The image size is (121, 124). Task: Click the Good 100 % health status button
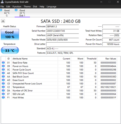click(x=10, y=34)
